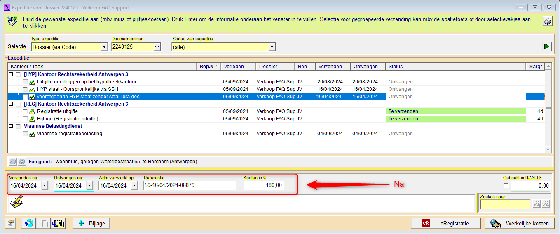The image size is (560, 234).
Task: Click status icon of Bijlage (Registratie uitgifte) row
Action: pos(32,119)
